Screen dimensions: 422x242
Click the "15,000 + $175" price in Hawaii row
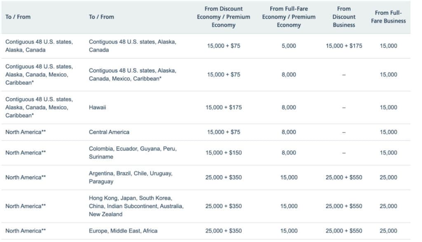point(223,107)
